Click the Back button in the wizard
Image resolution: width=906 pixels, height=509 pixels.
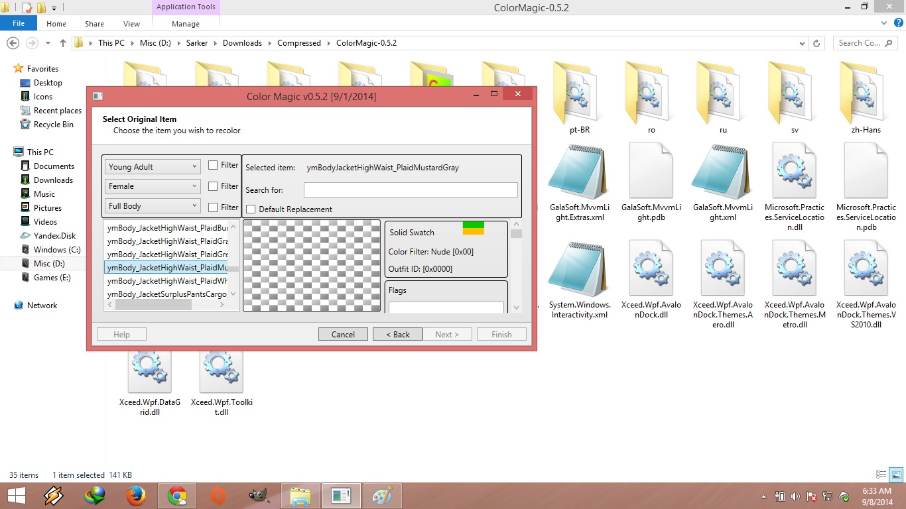[x=397, y=335]
